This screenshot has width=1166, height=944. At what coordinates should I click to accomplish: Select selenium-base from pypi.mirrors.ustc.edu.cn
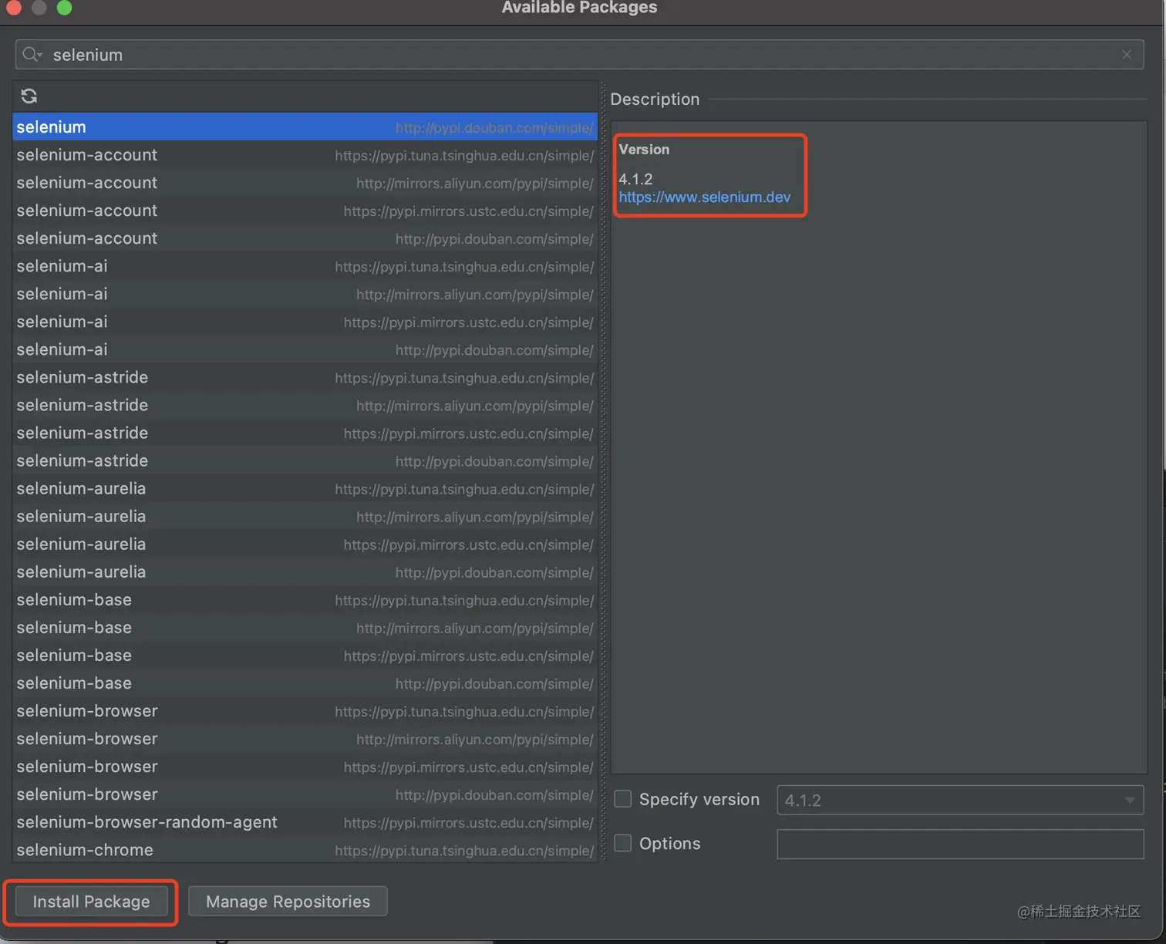(305, 655)
